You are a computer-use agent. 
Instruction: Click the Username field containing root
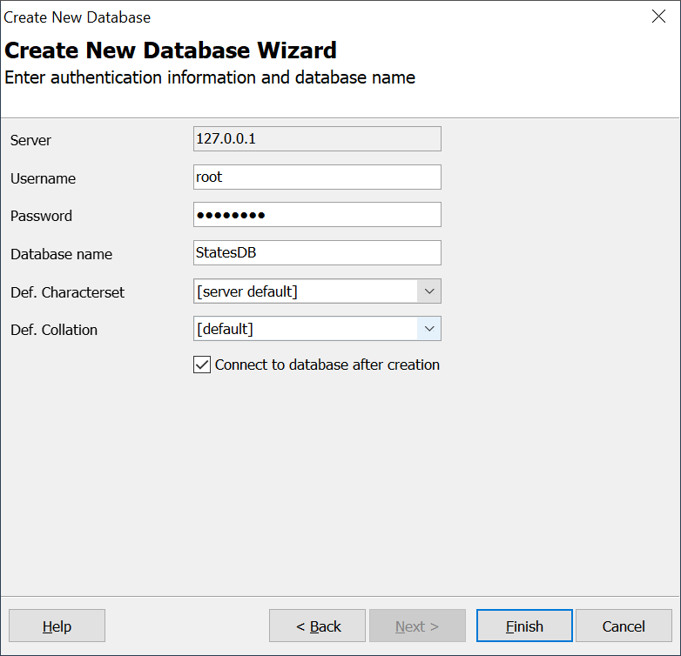click(317, 177)
